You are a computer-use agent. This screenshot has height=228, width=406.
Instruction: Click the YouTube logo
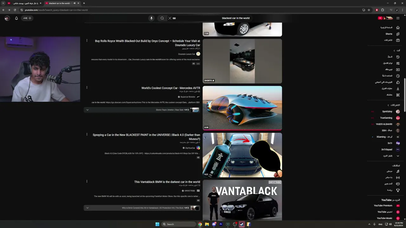click(385, 18)
